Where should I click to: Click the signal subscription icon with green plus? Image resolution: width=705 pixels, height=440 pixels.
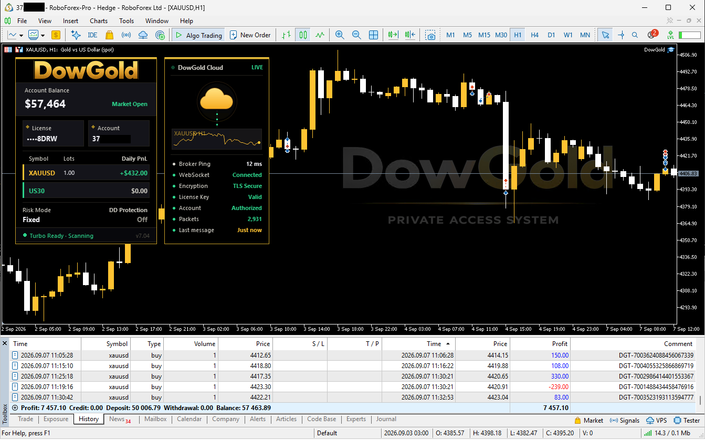[x=160, y=35]
